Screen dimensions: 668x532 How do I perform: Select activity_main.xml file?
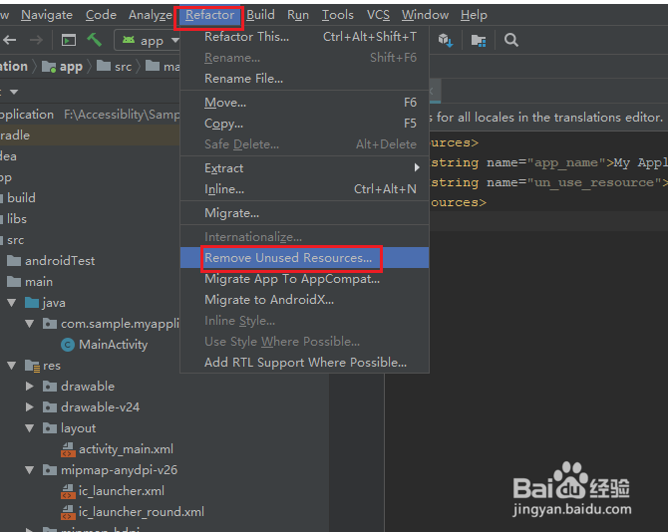(x=126, y=449)
